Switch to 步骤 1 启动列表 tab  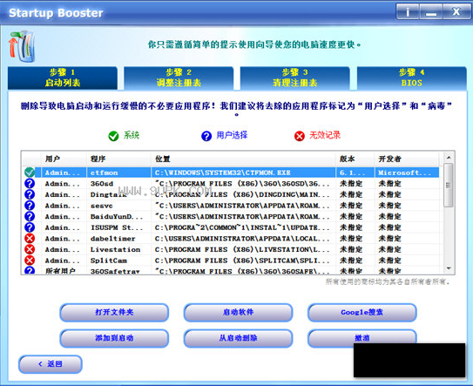pos(63,78)
